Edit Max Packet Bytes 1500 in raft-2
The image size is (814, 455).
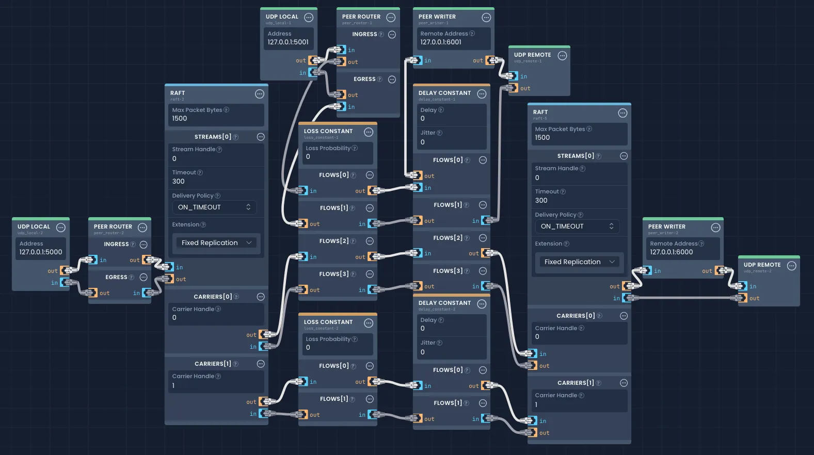[216, 115]
